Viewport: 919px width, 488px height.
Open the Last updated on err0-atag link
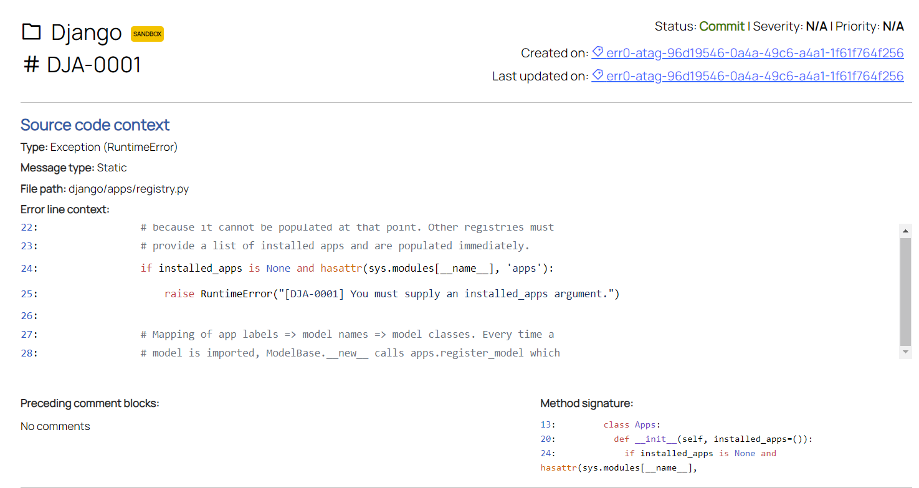click(x=748, y=76)
